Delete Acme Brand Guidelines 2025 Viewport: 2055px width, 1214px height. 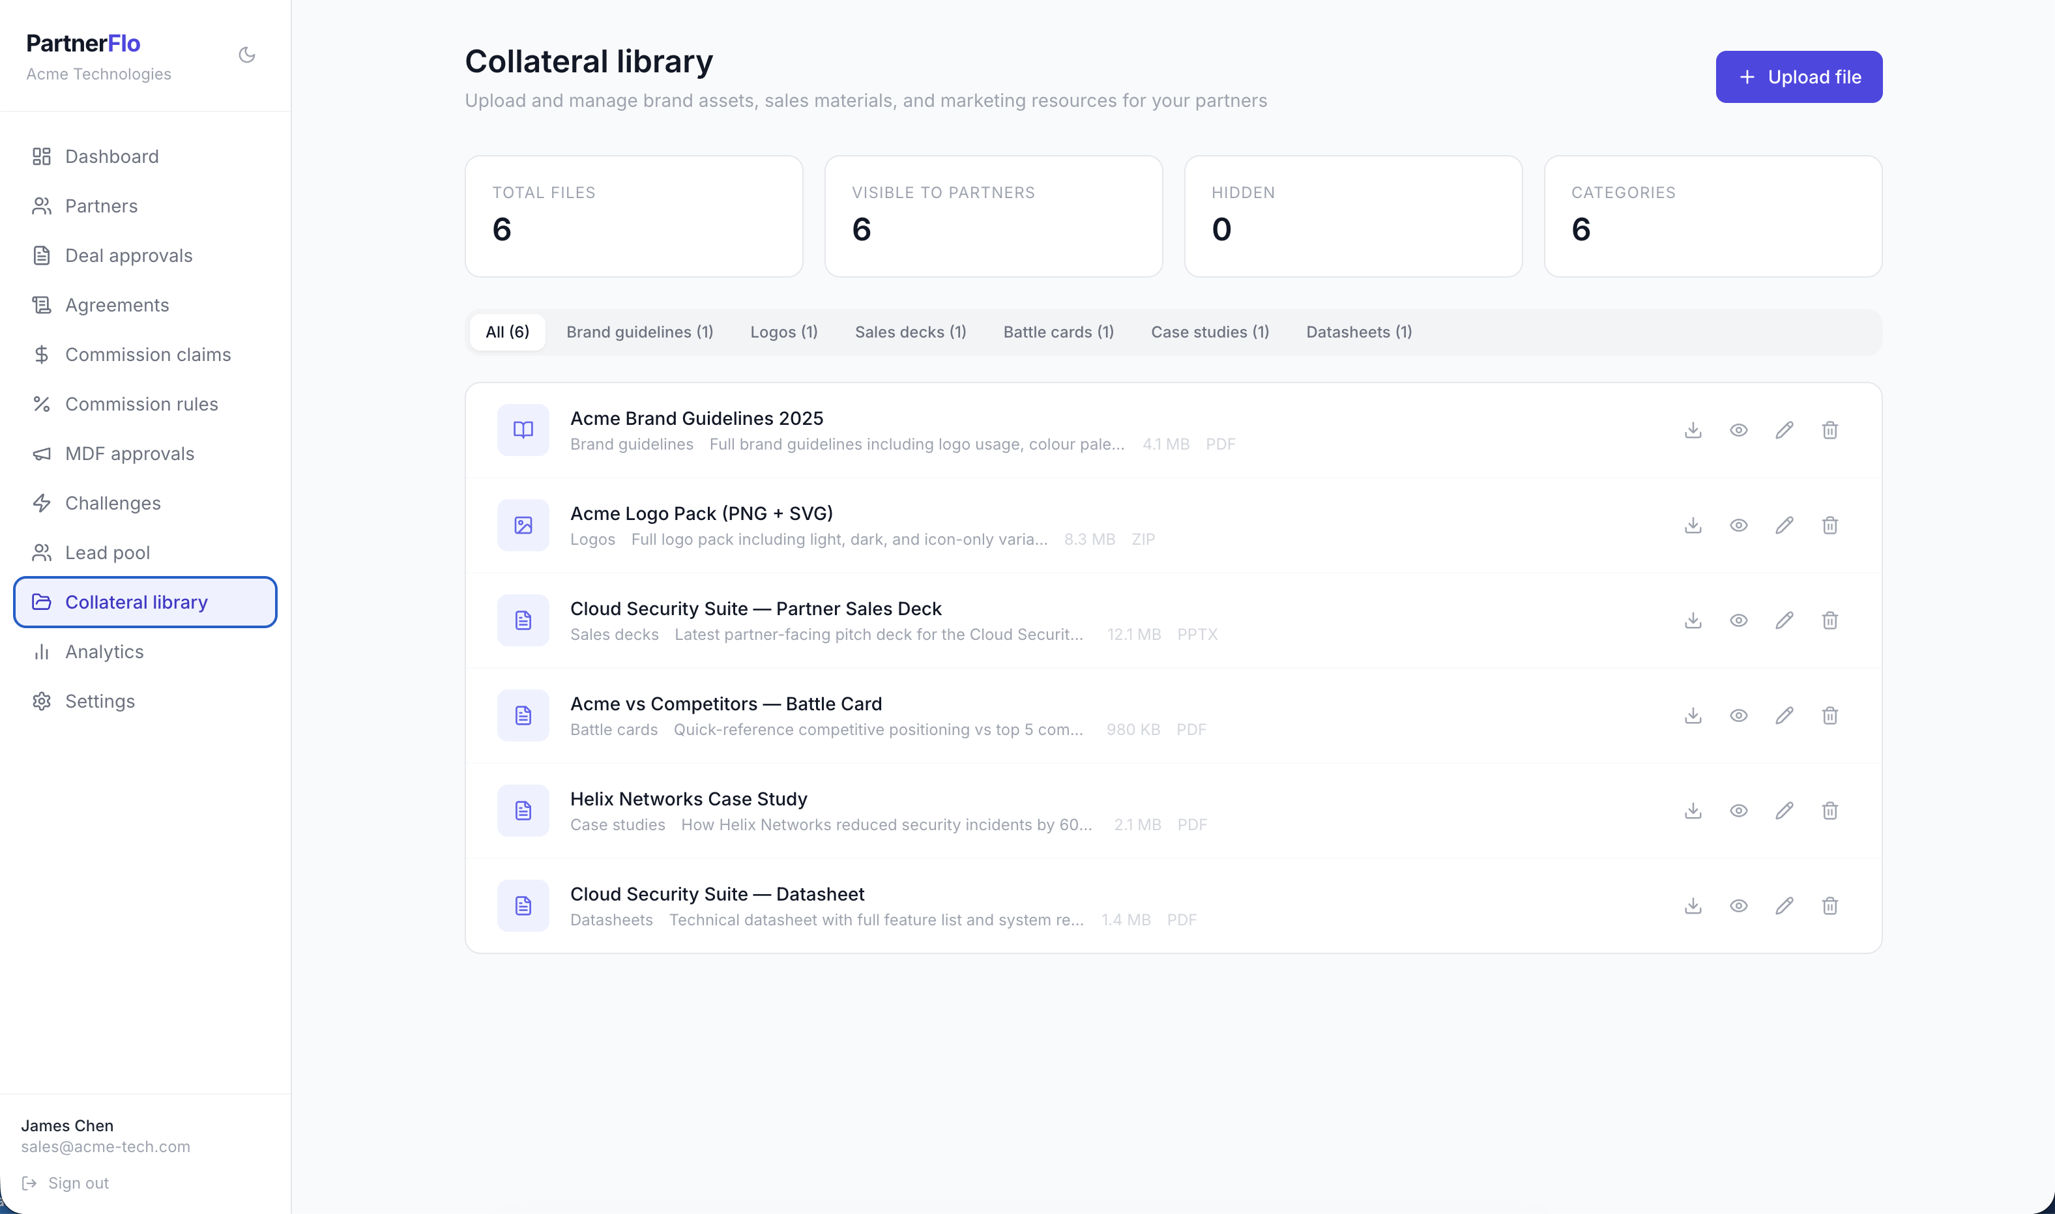[1830, 430]
